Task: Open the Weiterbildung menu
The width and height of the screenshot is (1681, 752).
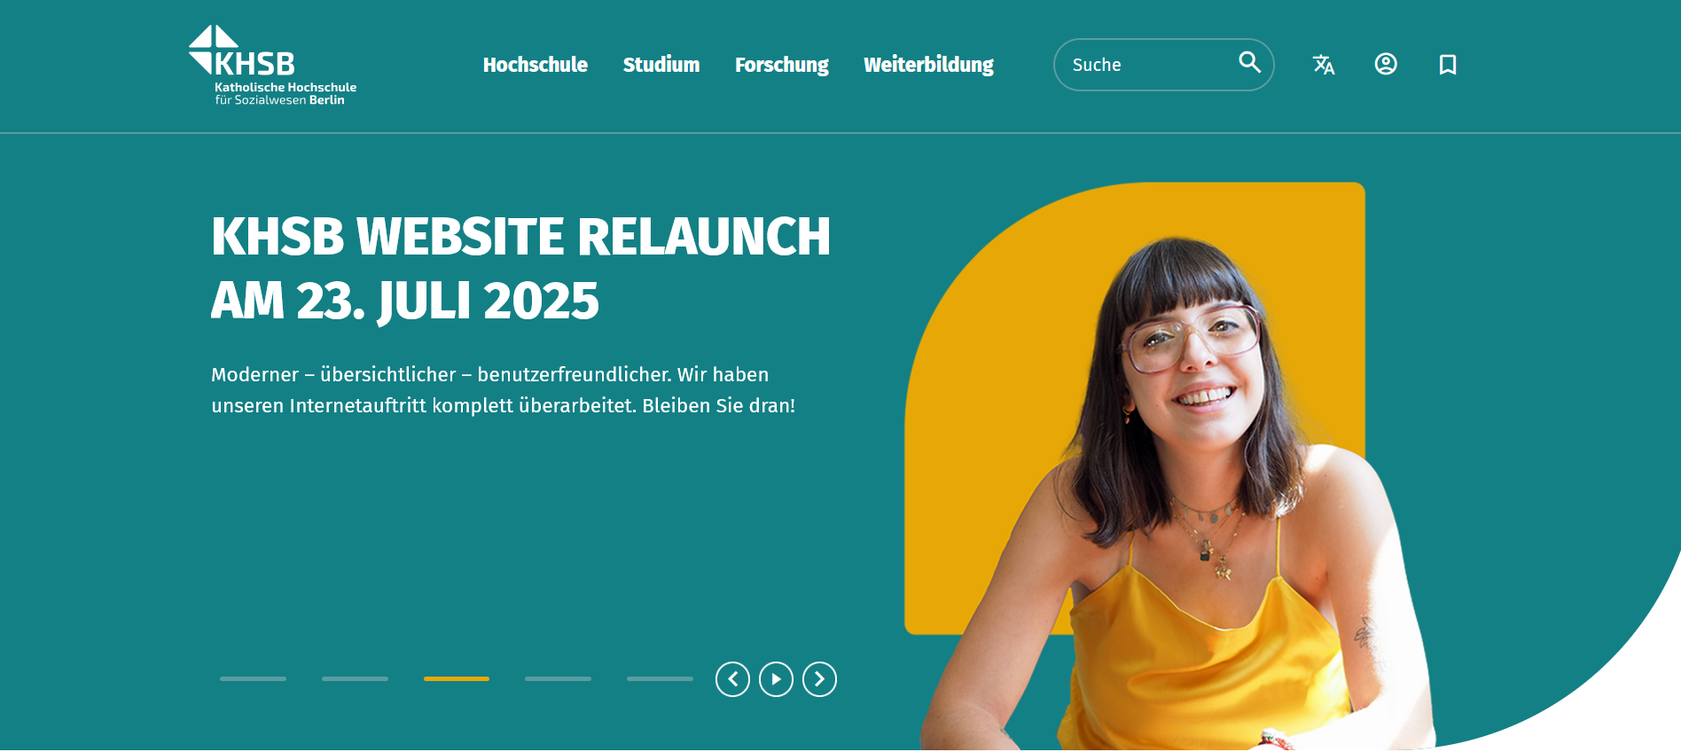Action: tap(928, 65)
